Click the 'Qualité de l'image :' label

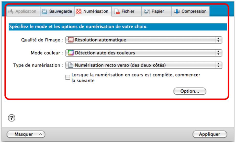click(42, 40)
